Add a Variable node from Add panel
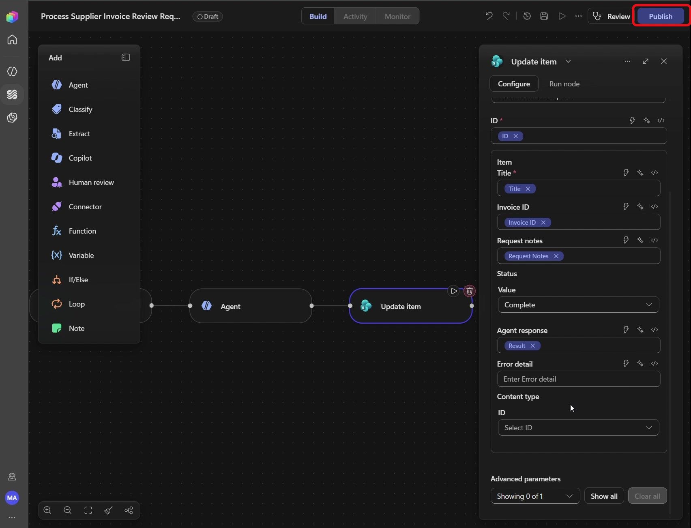This screenshot has width=691, height=528. coord(89,255)
